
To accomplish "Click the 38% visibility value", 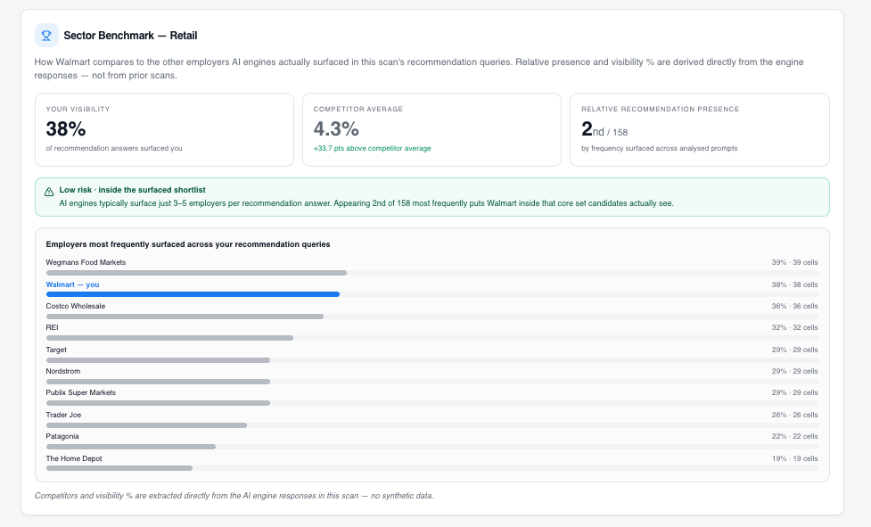I will [x=66, y=128].
